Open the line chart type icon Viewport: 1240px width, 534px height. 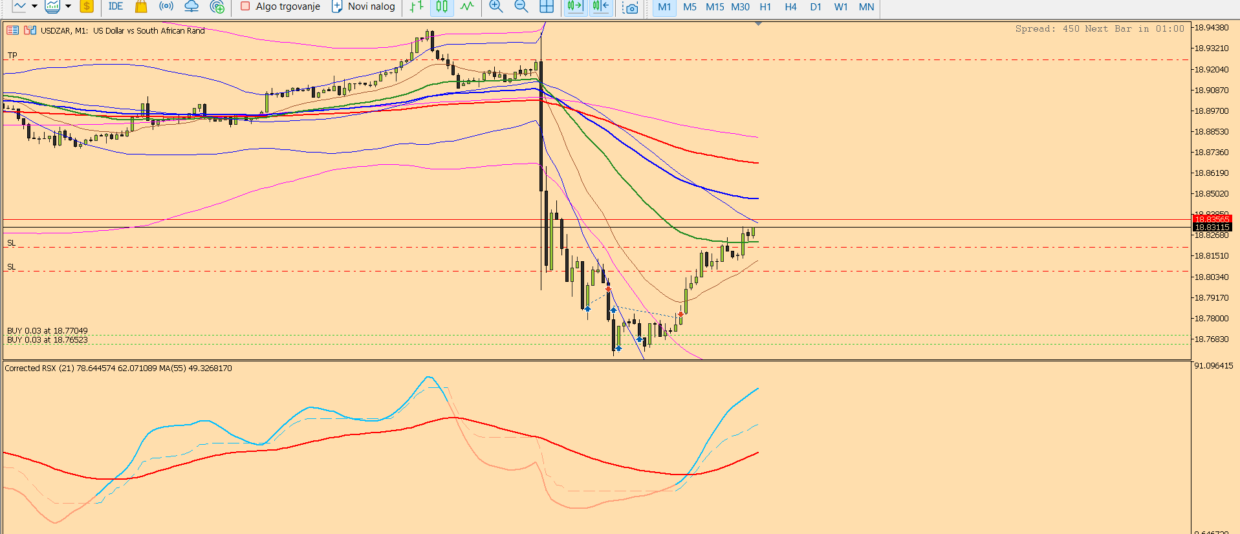click(19, 6)
